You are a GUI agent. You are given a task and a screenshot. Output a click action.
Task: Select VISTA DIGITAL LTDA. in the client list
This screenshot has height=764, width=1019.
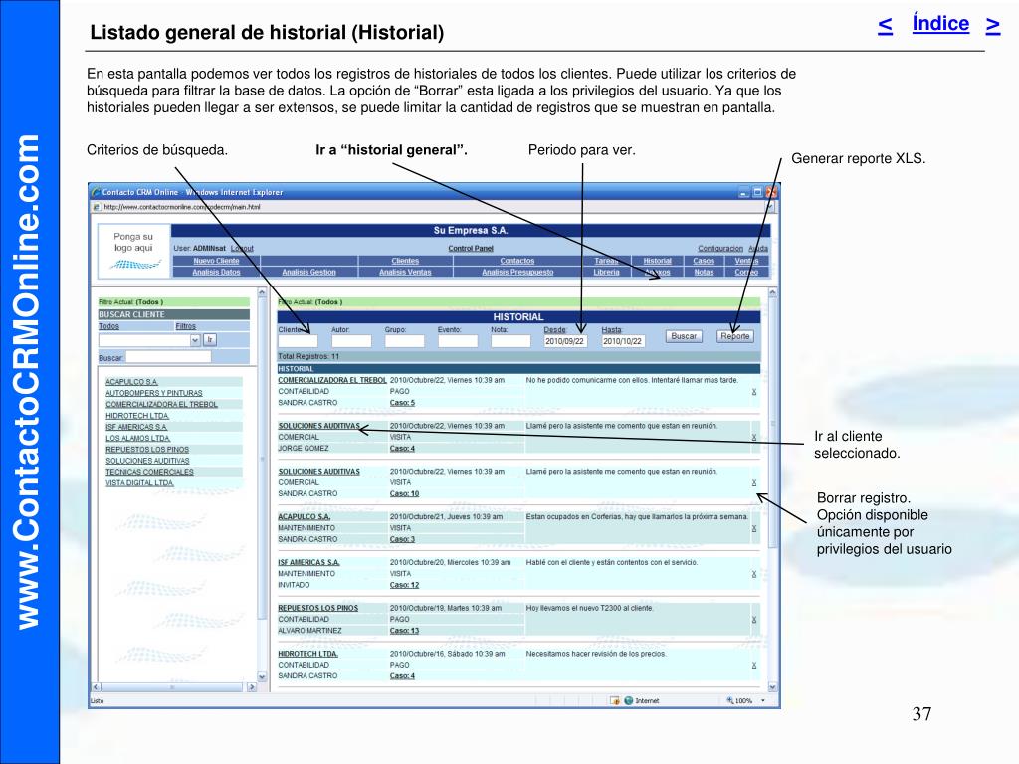139,483
